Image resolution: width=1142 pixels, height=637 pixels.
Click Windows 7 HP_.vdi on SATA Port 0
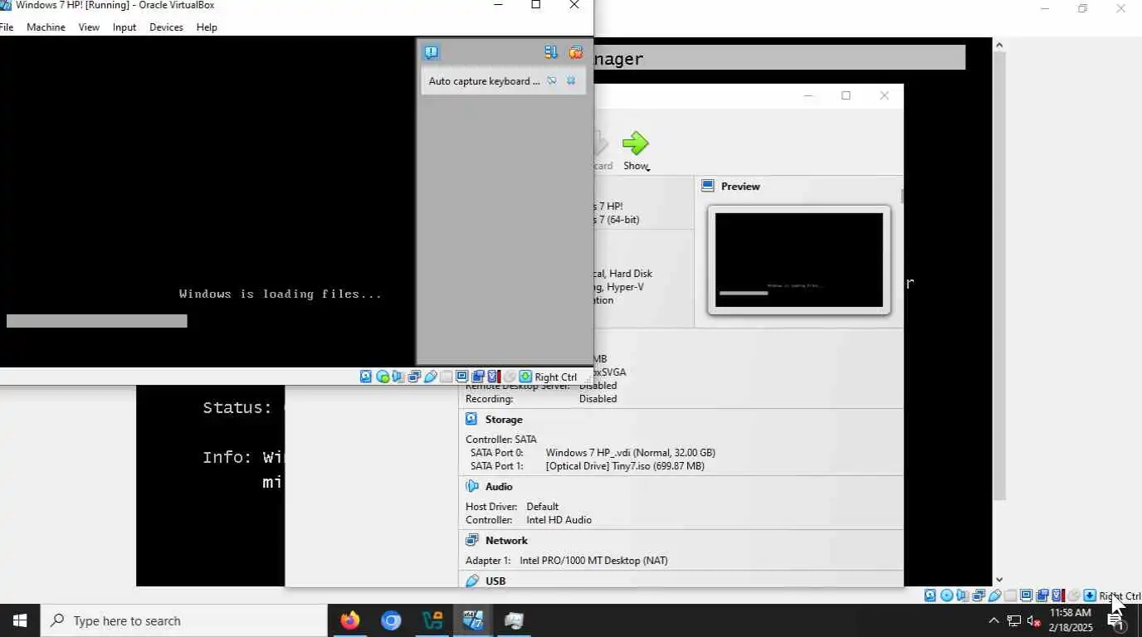click(x=631, y=453)
